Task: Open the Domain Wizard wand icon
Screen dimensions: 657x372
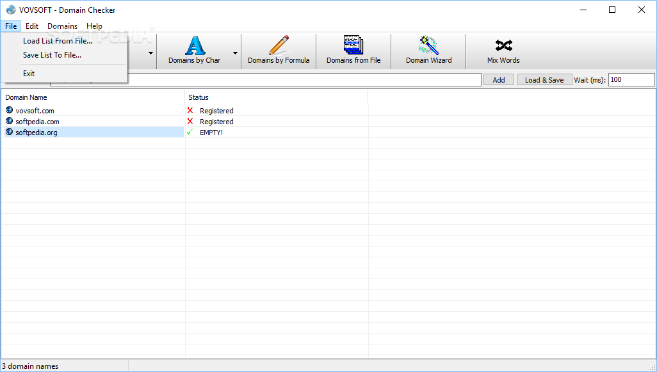Action: (x=428, y=45)
